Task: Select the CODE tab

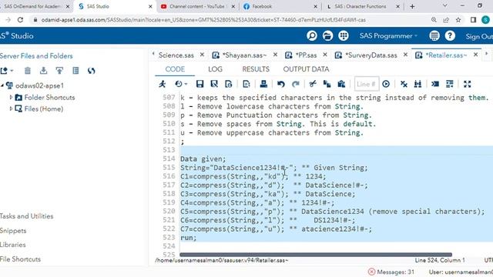Action: [x=175, y=69]
